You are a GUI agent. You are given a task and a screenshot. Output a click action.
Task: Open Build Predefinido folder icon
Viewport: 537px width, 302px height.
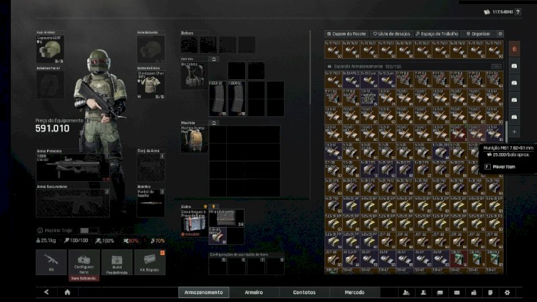(117, 262)
